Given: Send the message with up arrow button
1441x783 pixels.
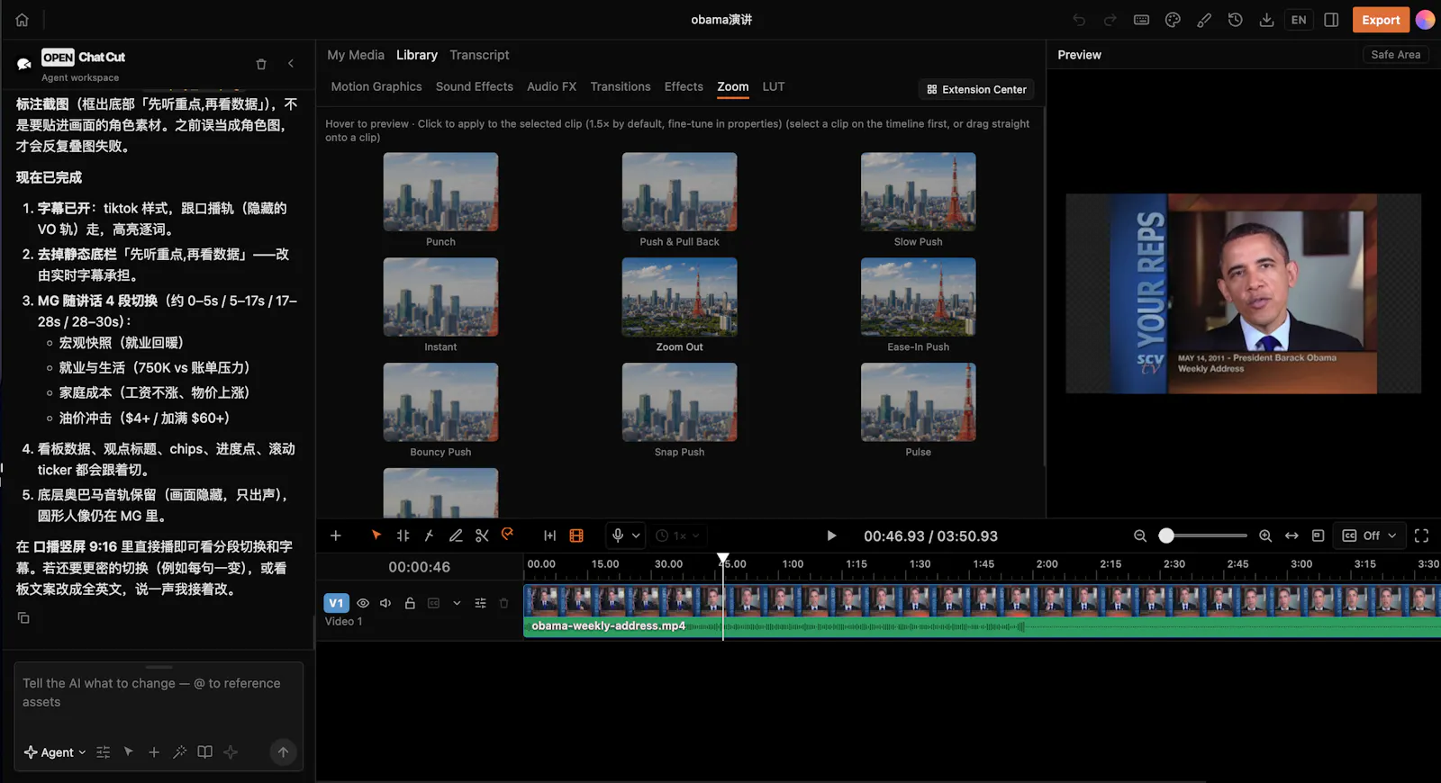Looking at the screenshot, I should coord(283,752).
